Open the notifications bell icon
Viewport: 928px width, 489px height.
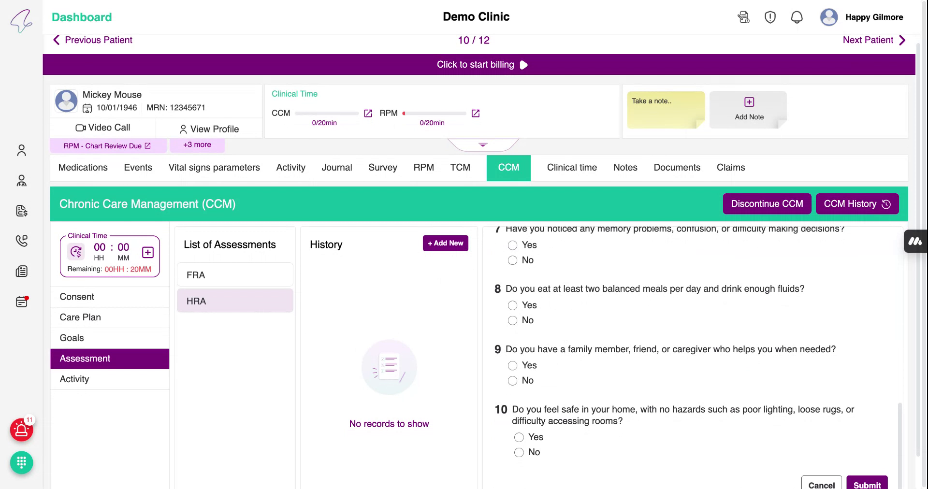tap(797, 17)
